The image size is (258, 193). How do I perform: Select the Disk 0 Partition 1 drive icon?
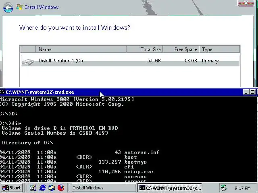[28, 62]
